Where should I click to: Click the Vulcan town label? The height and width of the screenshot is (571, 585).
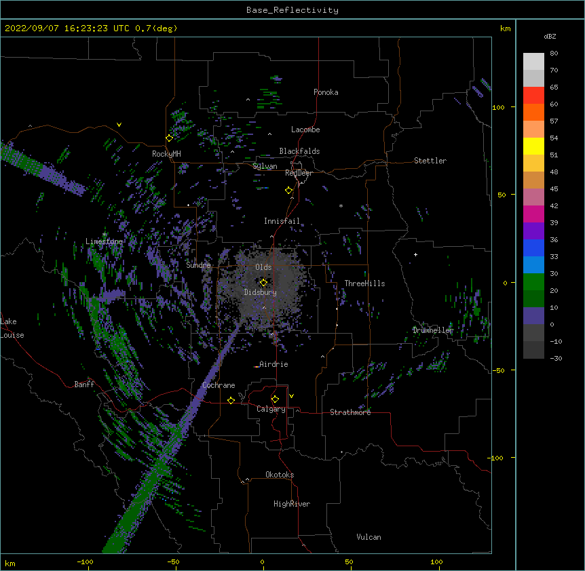[x=369, y=537]
